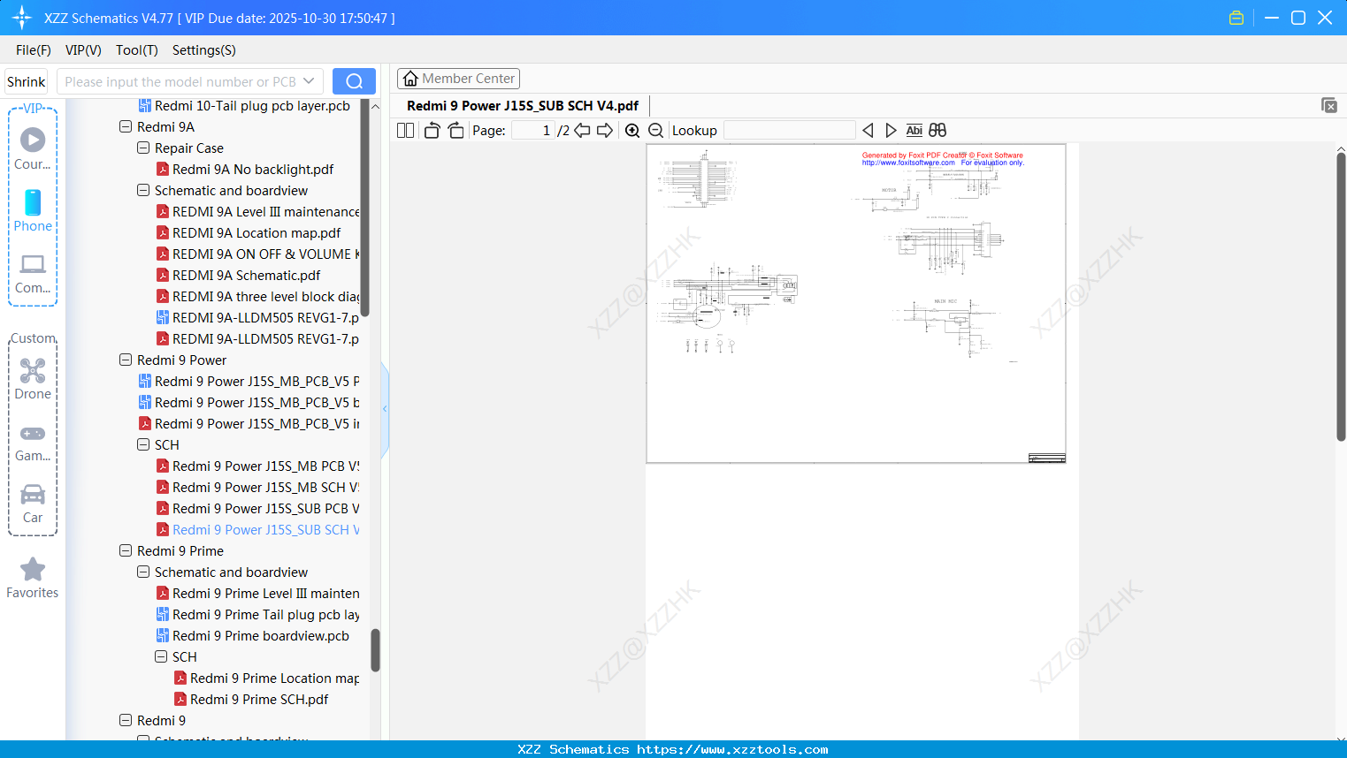
Task: Open Redmi 10-Tail plug pcb layer.pcb
Action: pyautogui.click(x=244, y=105)
